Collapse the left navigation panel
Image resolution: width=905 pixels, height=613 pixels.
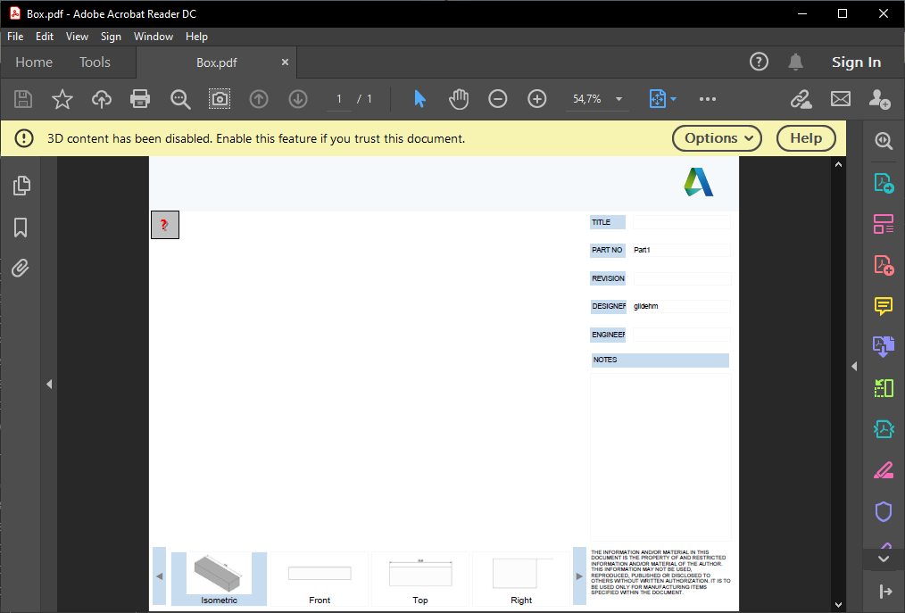point(49,384)
